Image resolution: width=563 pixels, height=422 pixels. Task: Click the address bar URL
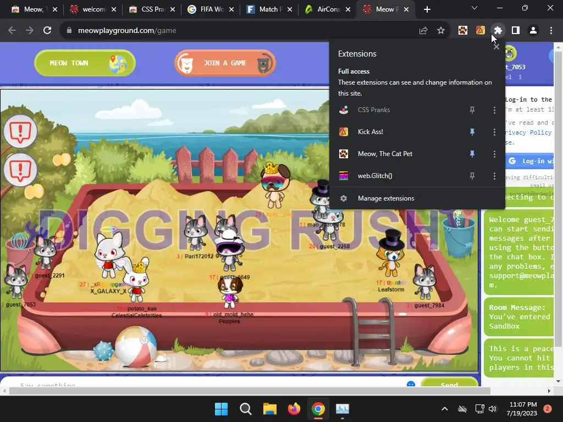(127, 31)
